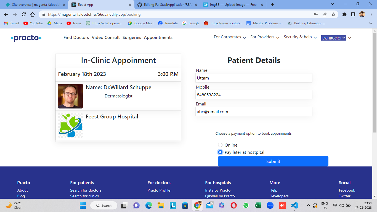Click the Email input field
The image size is (377, 212).
pos(254,112)
